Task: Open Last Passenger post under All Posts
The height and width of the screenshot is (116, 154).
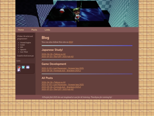Action: (63, 84)
